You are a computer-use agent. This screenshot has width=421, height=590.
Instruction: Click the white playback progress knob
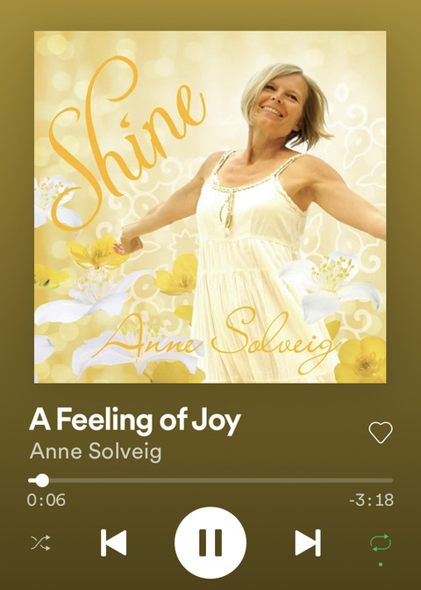[42, 480]
